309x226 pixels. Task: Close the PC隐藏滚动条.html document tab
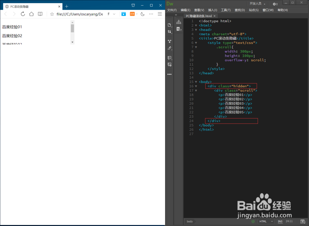[x=214, y=16]
